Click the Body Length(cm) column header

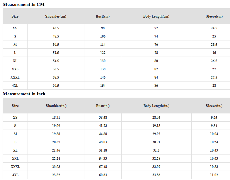(x=156, y=16)
